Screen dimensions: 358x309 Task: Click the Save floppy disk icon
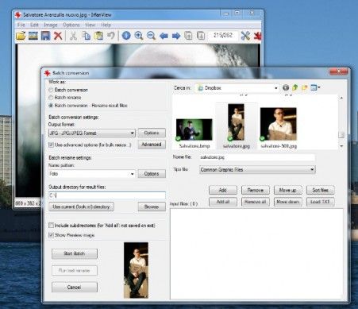pyautogui.click(x=45, y=36)
